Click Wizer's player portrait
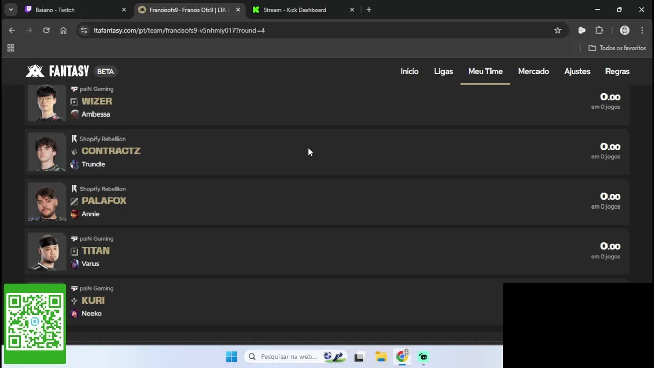Viewport: 654px width, 368px height. pyautogui.click(x=47, y=103)
